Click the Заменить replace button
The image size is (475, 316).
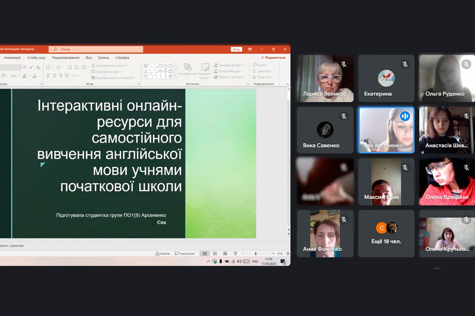coord(264,71)
